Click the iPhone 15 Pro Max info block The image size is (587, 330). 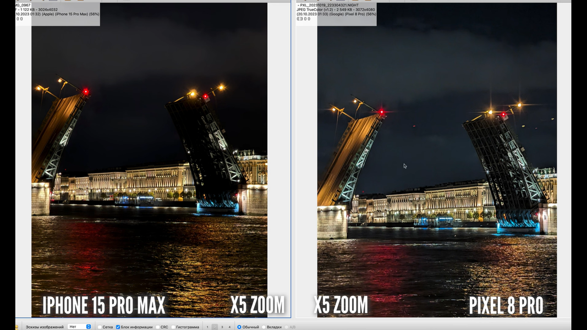coord(58,14)
